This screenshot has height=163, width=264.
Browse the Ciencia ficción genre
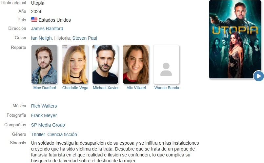click(62, 134)
